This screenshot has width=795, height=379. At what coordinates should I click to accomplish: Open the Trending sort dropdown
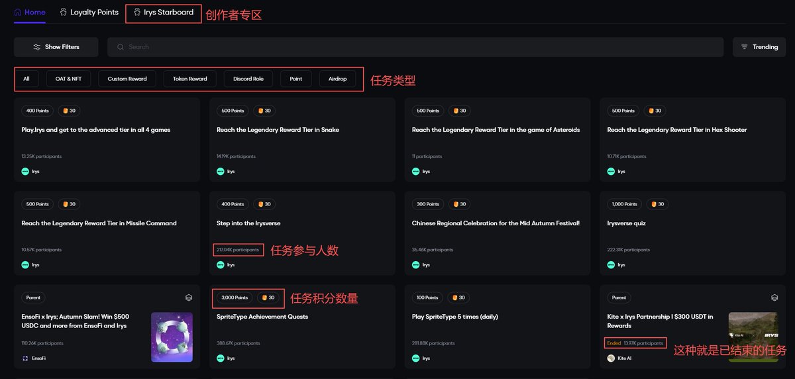pyautogui.click(x=759, y=47)
